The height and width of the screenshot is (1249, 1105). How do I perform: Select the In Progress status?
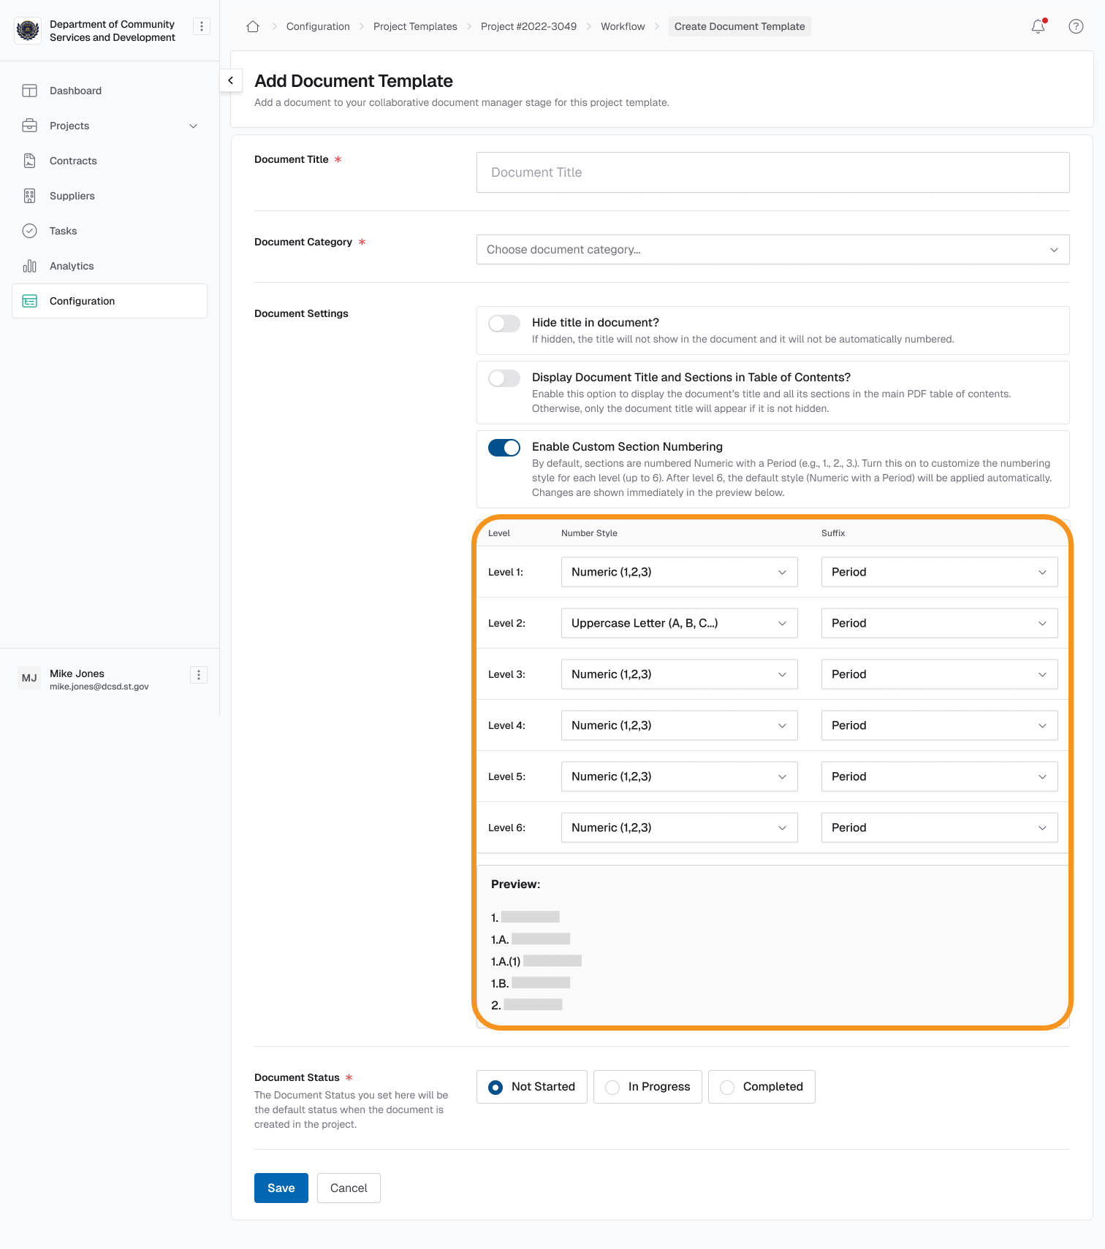[x=648, y=1087]
